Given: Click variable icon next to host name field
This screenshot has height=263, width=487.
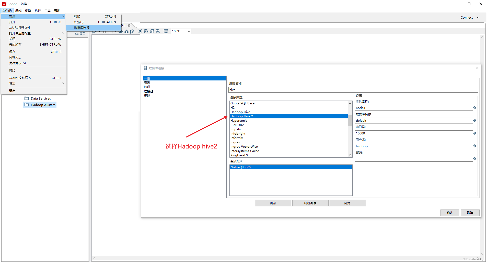Looking at the screenshot, I should click(475, 108).
